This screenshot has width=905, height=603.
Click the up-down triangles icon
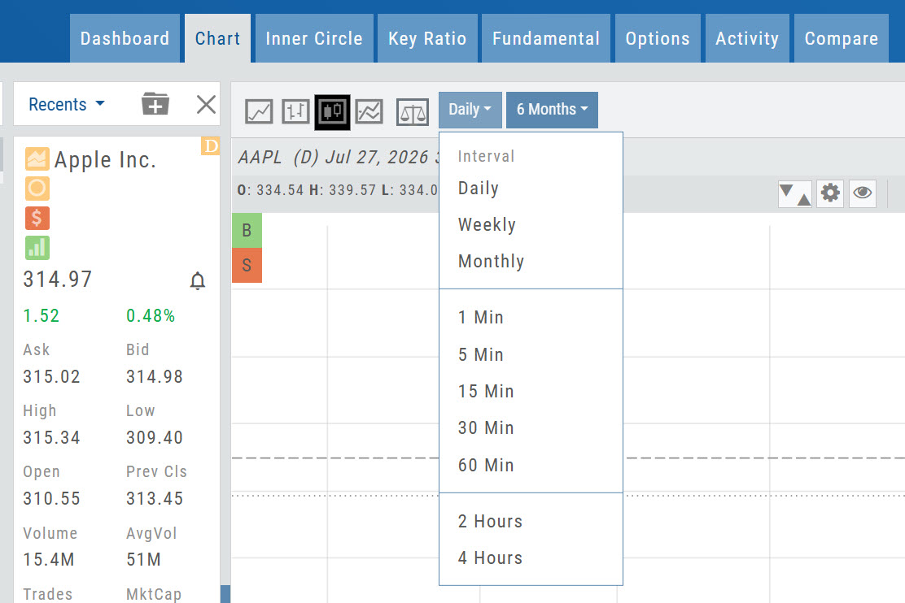(795, 193)
